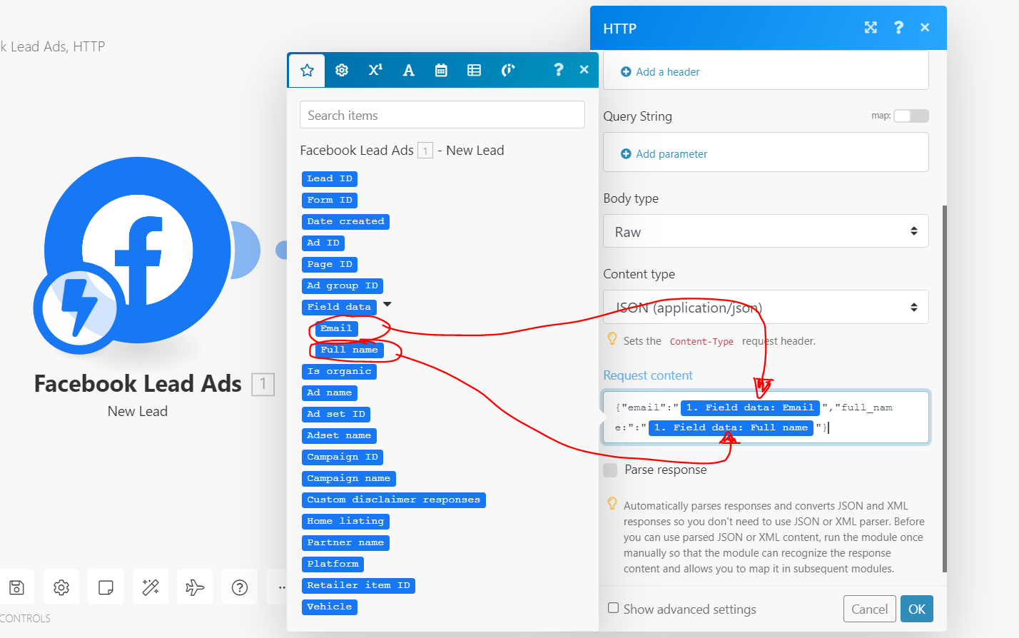
Task: Enable Show advanced settings
Action: click(613, 608)
